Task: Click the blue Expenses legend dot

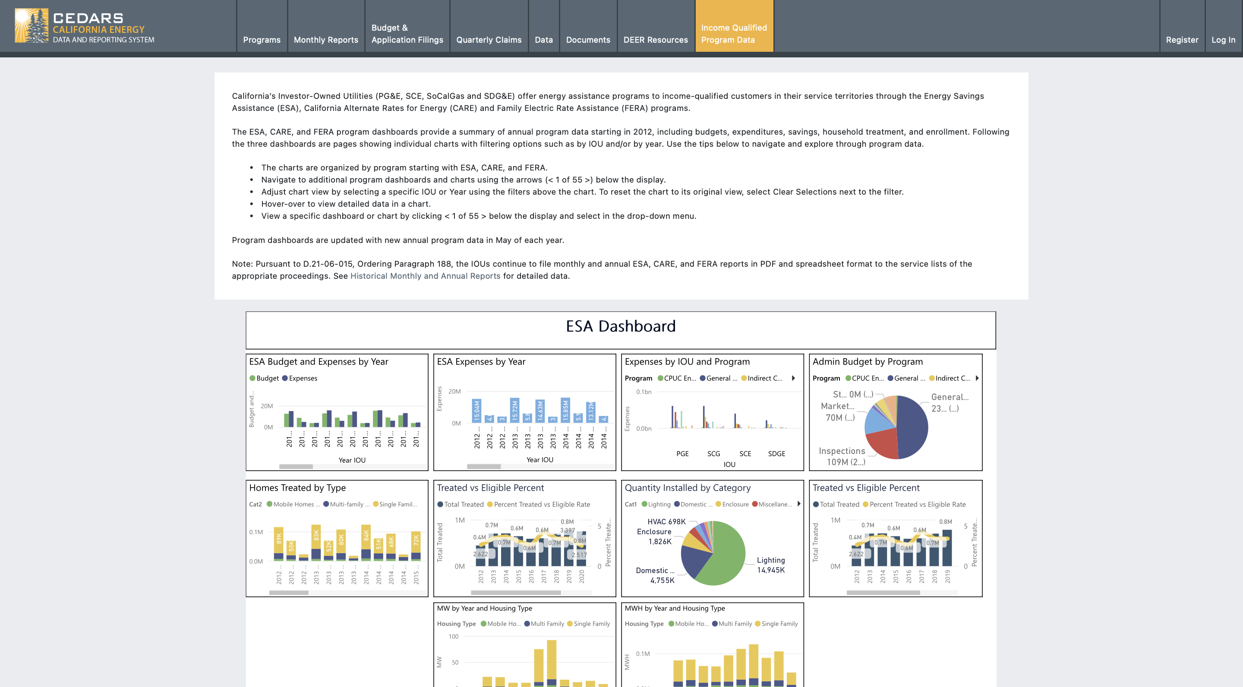Action: 285,378
